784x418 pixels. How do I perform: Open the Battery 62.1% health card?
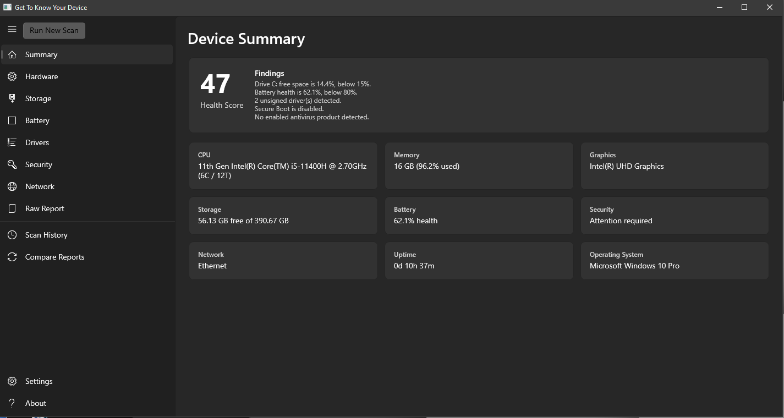(x=479, y=216)
